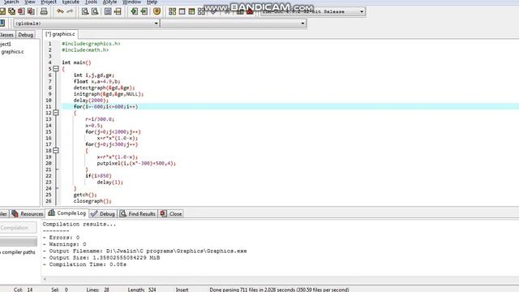
Task: Click the Goto Function toolbar icon
Action: [x=108, y=11]
